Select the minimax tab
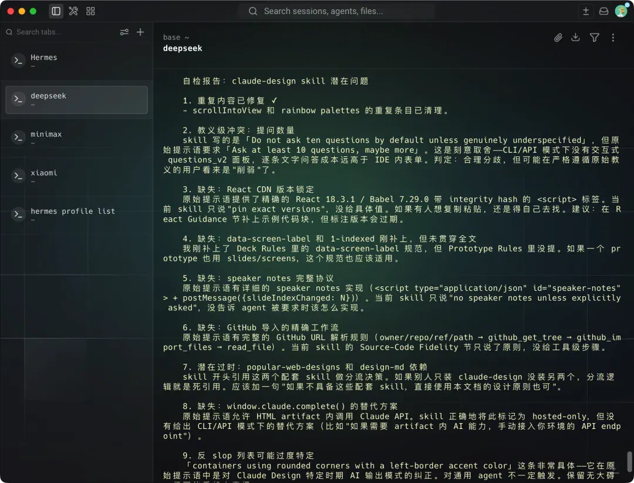This screenshot has height=483, width=634. pyautogui.click(x=76, y=138)
